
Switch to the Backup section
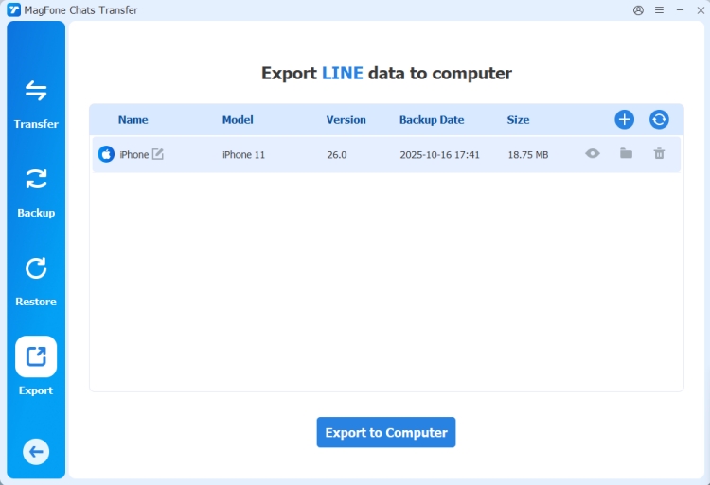pyautogui.click(x=36, y=191)
